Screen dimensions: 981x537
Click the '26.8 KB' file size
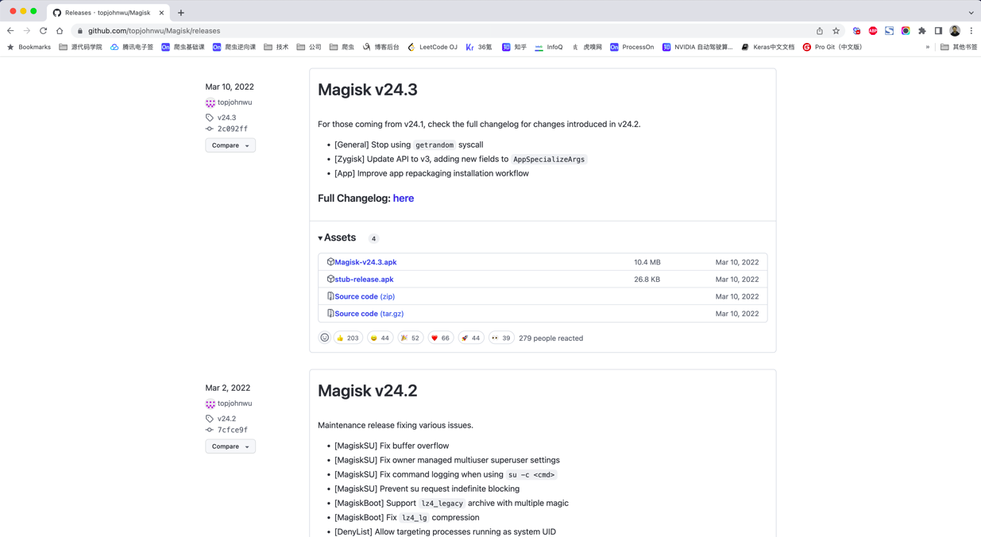click(x=647, y=280)
